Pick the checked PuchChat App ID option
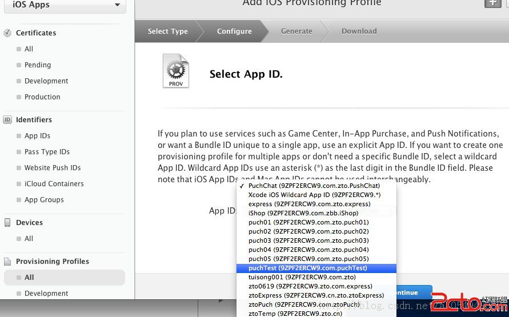509x317 pixels. (314, 186)
